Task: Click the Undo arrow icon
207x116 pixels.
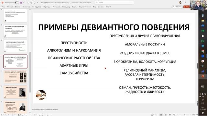Action: (24, 3)
